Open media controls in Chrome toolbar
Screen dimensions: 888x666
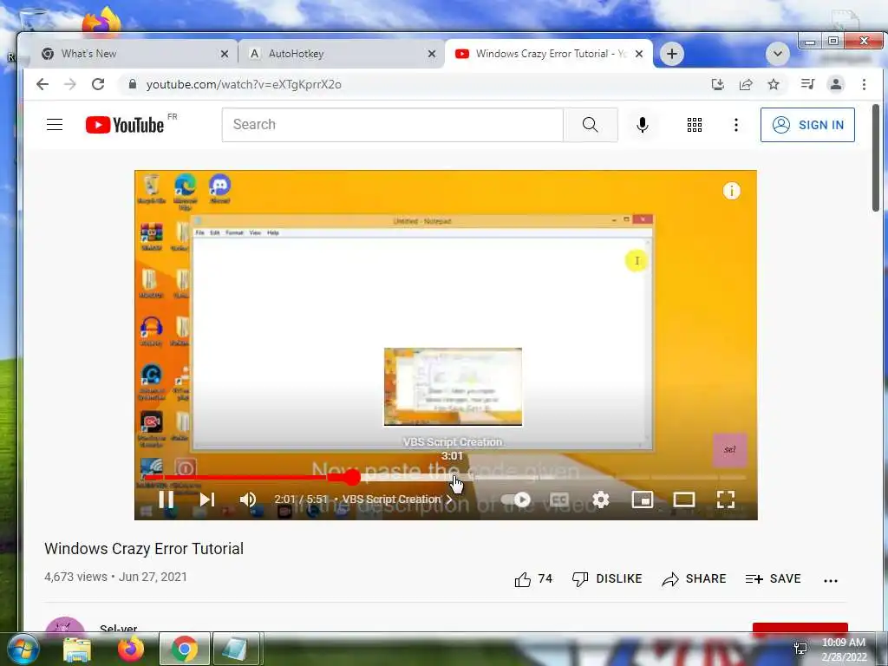tap(807, 84)
